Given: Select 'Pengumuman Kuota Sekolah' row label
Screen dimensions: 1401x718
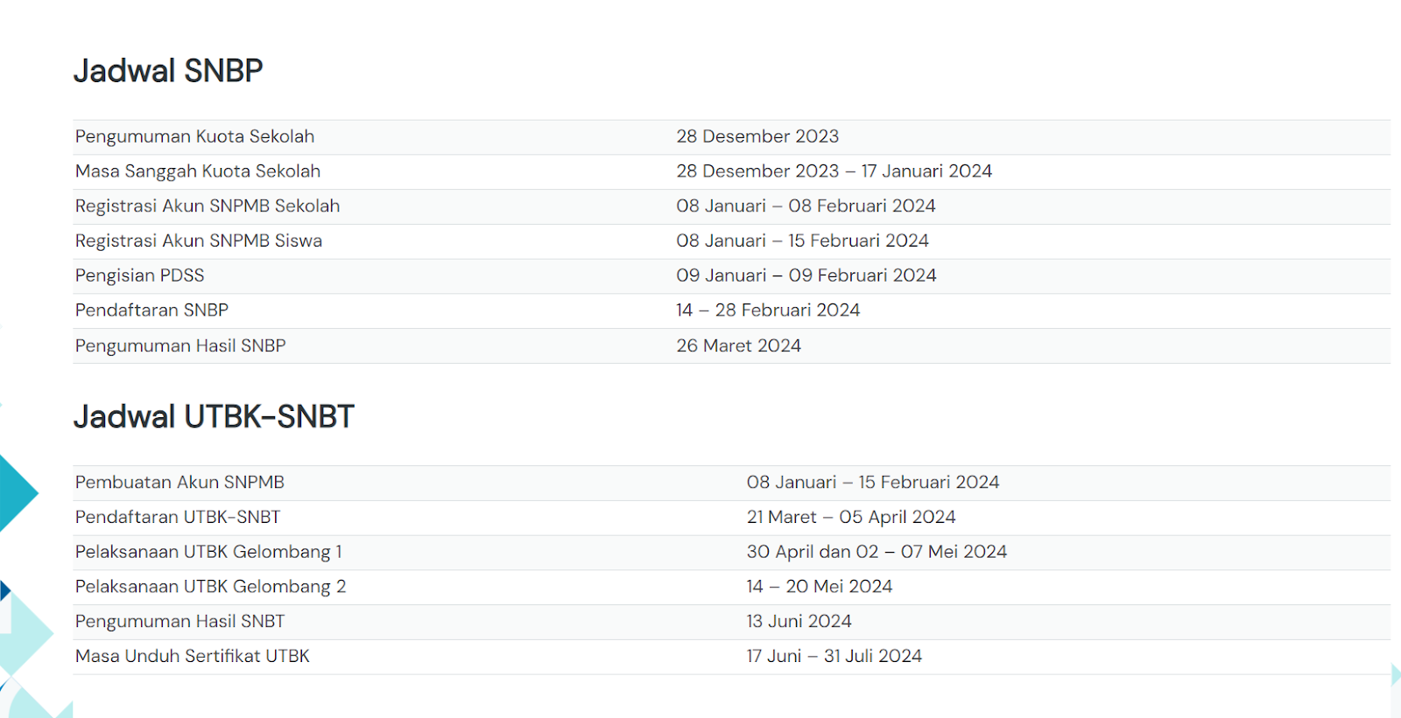Looking at the screenshot, I should (x=194, y=136).
